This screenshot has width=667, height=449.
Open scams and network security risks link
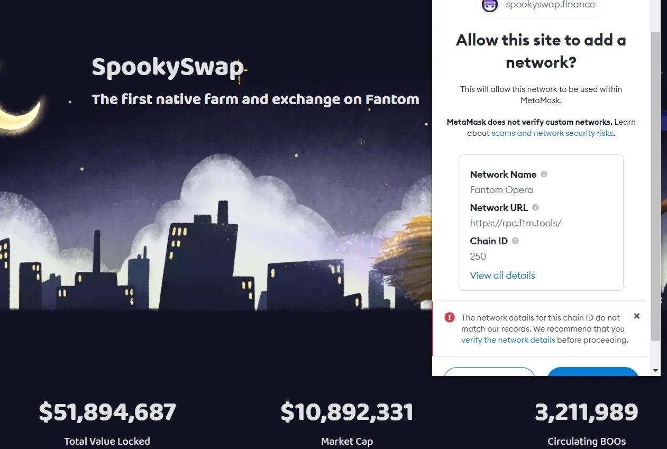(552, 133)
